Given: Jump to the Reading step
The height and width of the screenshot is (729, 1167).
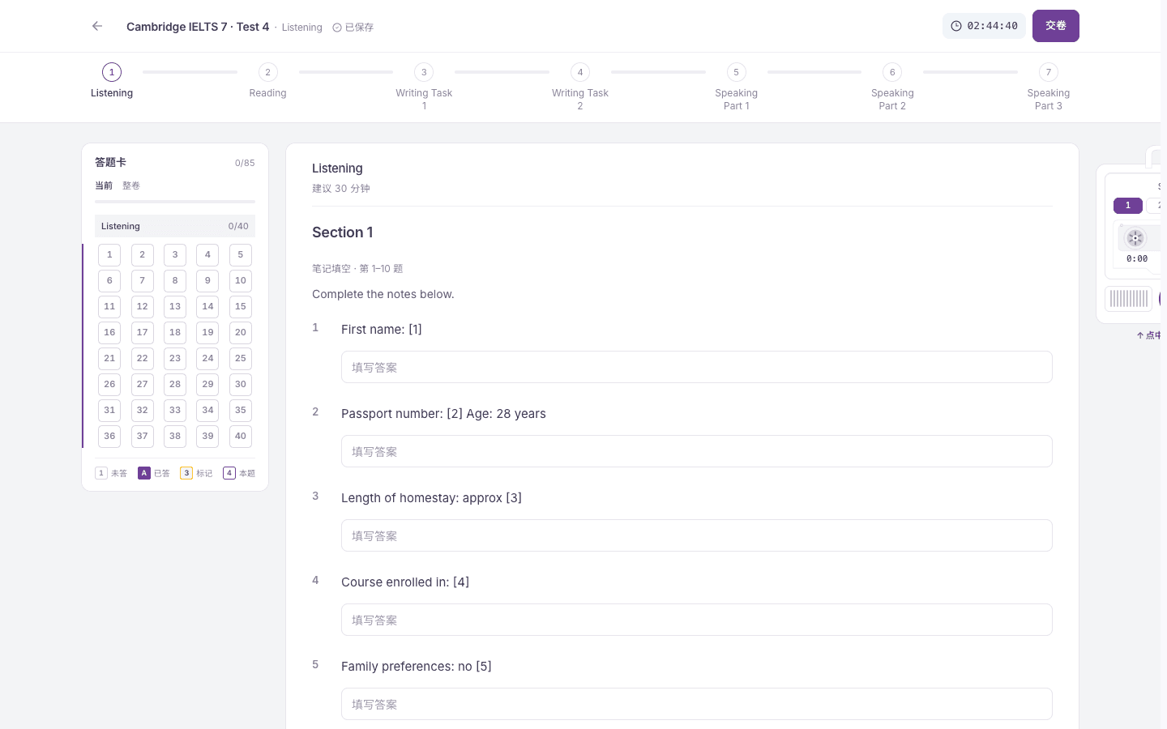Looking at the screenshot, I should (x=267, y=81).
